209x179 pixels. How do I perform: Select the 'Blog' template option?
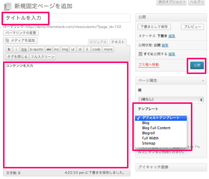tap(161, 123)
